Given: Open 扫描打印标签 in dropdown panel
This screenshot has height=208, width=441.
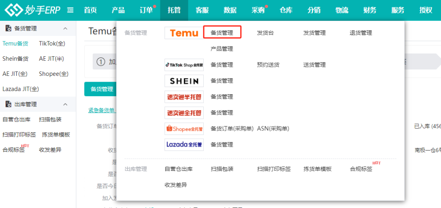Looking at the screenshot, I should 274,169.
